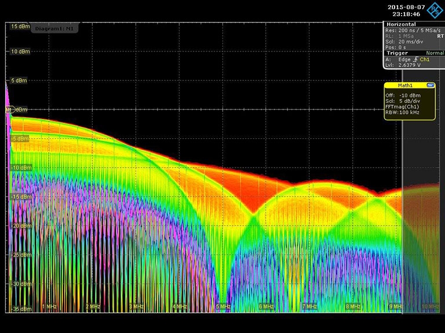Click the Math1 scale 5 dB/div value
Viewport: 445px width, 333px height.
point(406,101)
